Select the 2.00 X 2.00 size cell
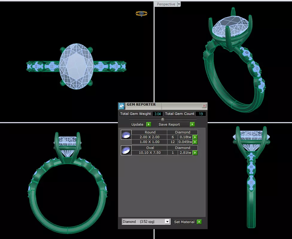The height and width of the screenshot is (239, 292). tap(149, 137)
